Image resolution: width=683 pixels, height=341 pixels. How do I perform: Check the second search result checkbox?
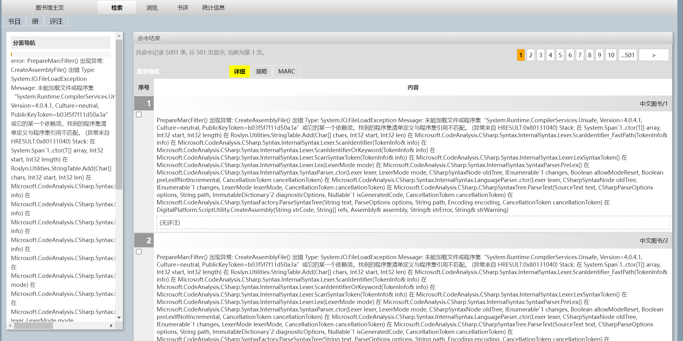(138, 252)
